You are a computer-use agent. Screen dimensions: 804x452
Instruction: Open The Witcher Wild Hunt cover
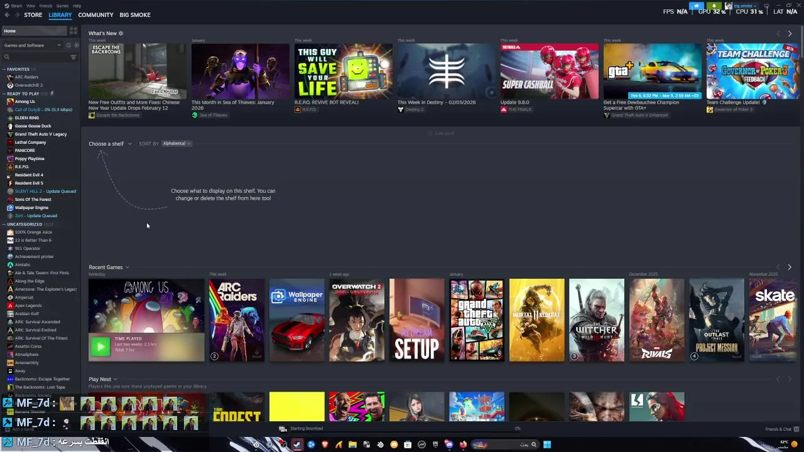pyautogui.click(x=597, y=320)
